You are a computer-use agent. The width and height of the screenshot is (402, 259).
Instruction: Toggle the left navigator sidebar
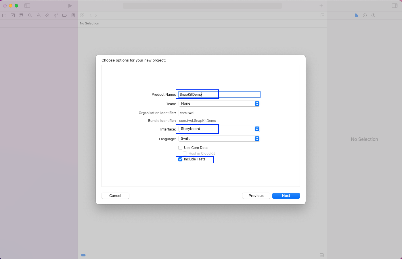point(27,6)
